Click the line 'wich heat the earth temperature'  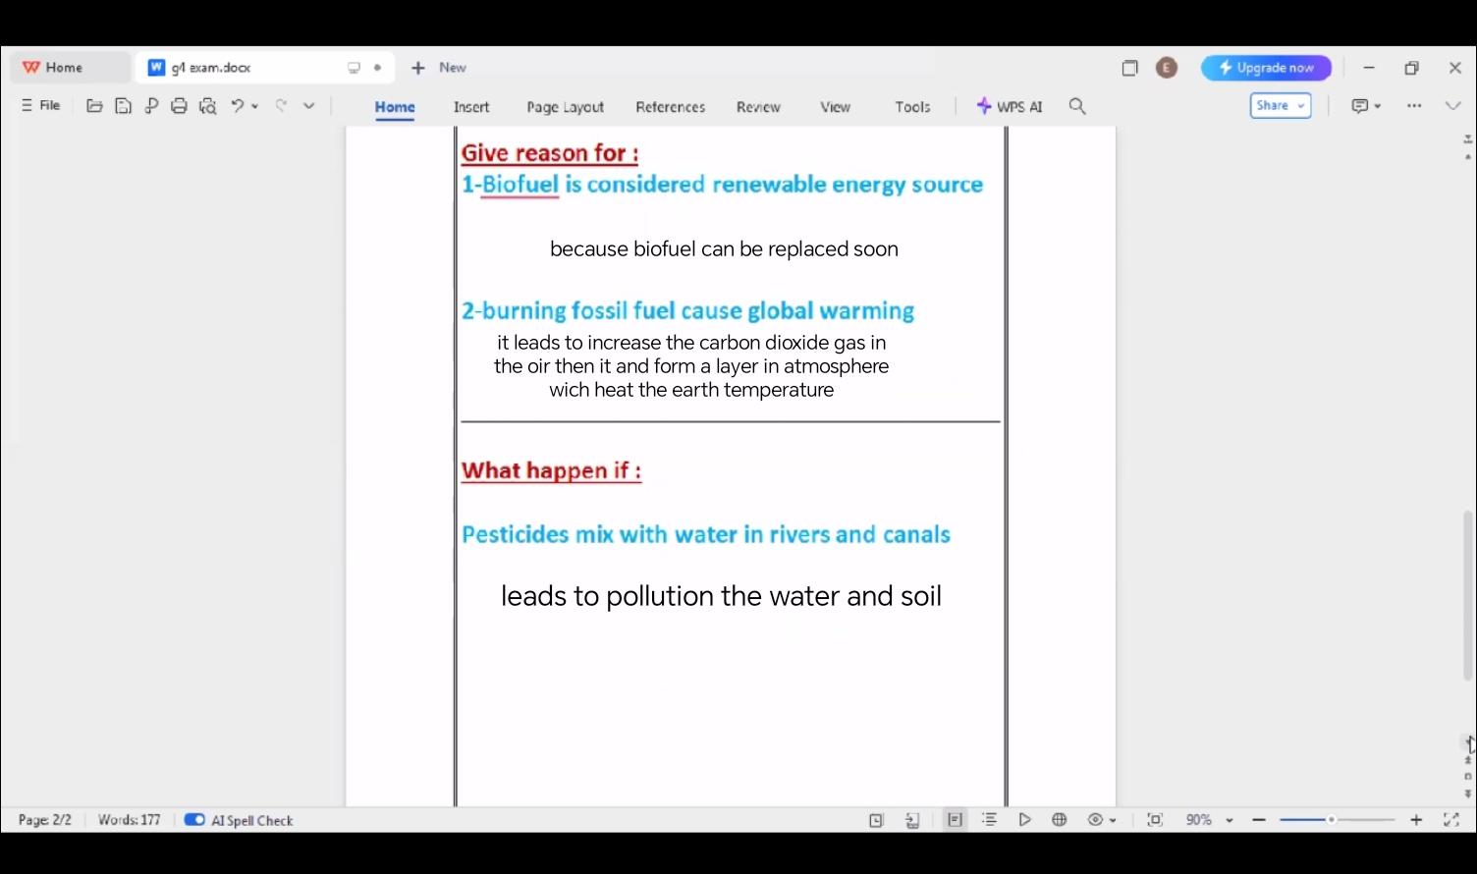[691, 390]
